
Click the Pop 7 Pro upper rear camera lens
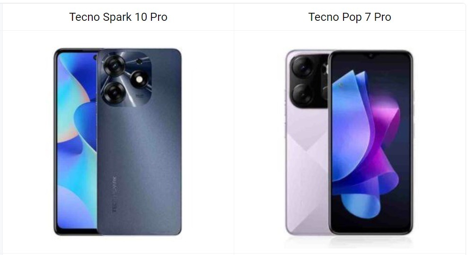tap(303, 68)
